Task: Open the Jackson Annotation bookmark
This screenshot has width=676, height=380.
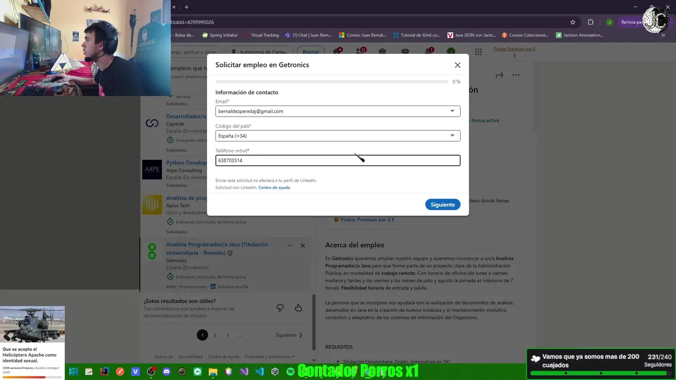Action: pos(579,35)
